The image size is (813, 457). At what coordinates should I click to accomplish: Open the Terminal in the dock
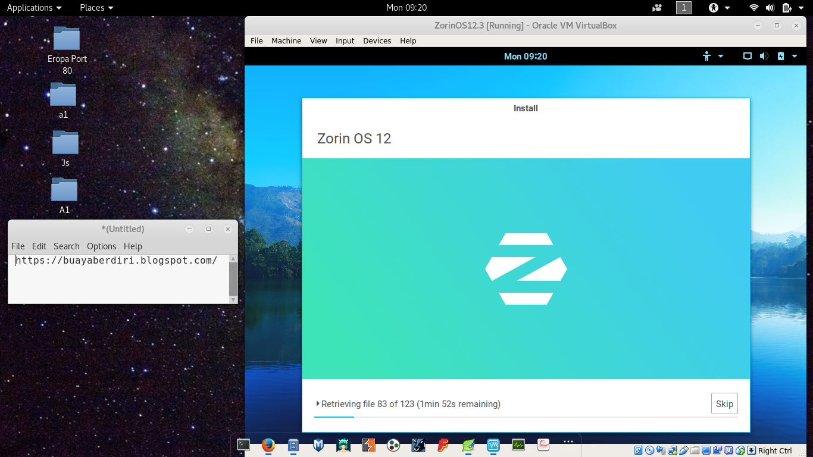pos(243,445)
